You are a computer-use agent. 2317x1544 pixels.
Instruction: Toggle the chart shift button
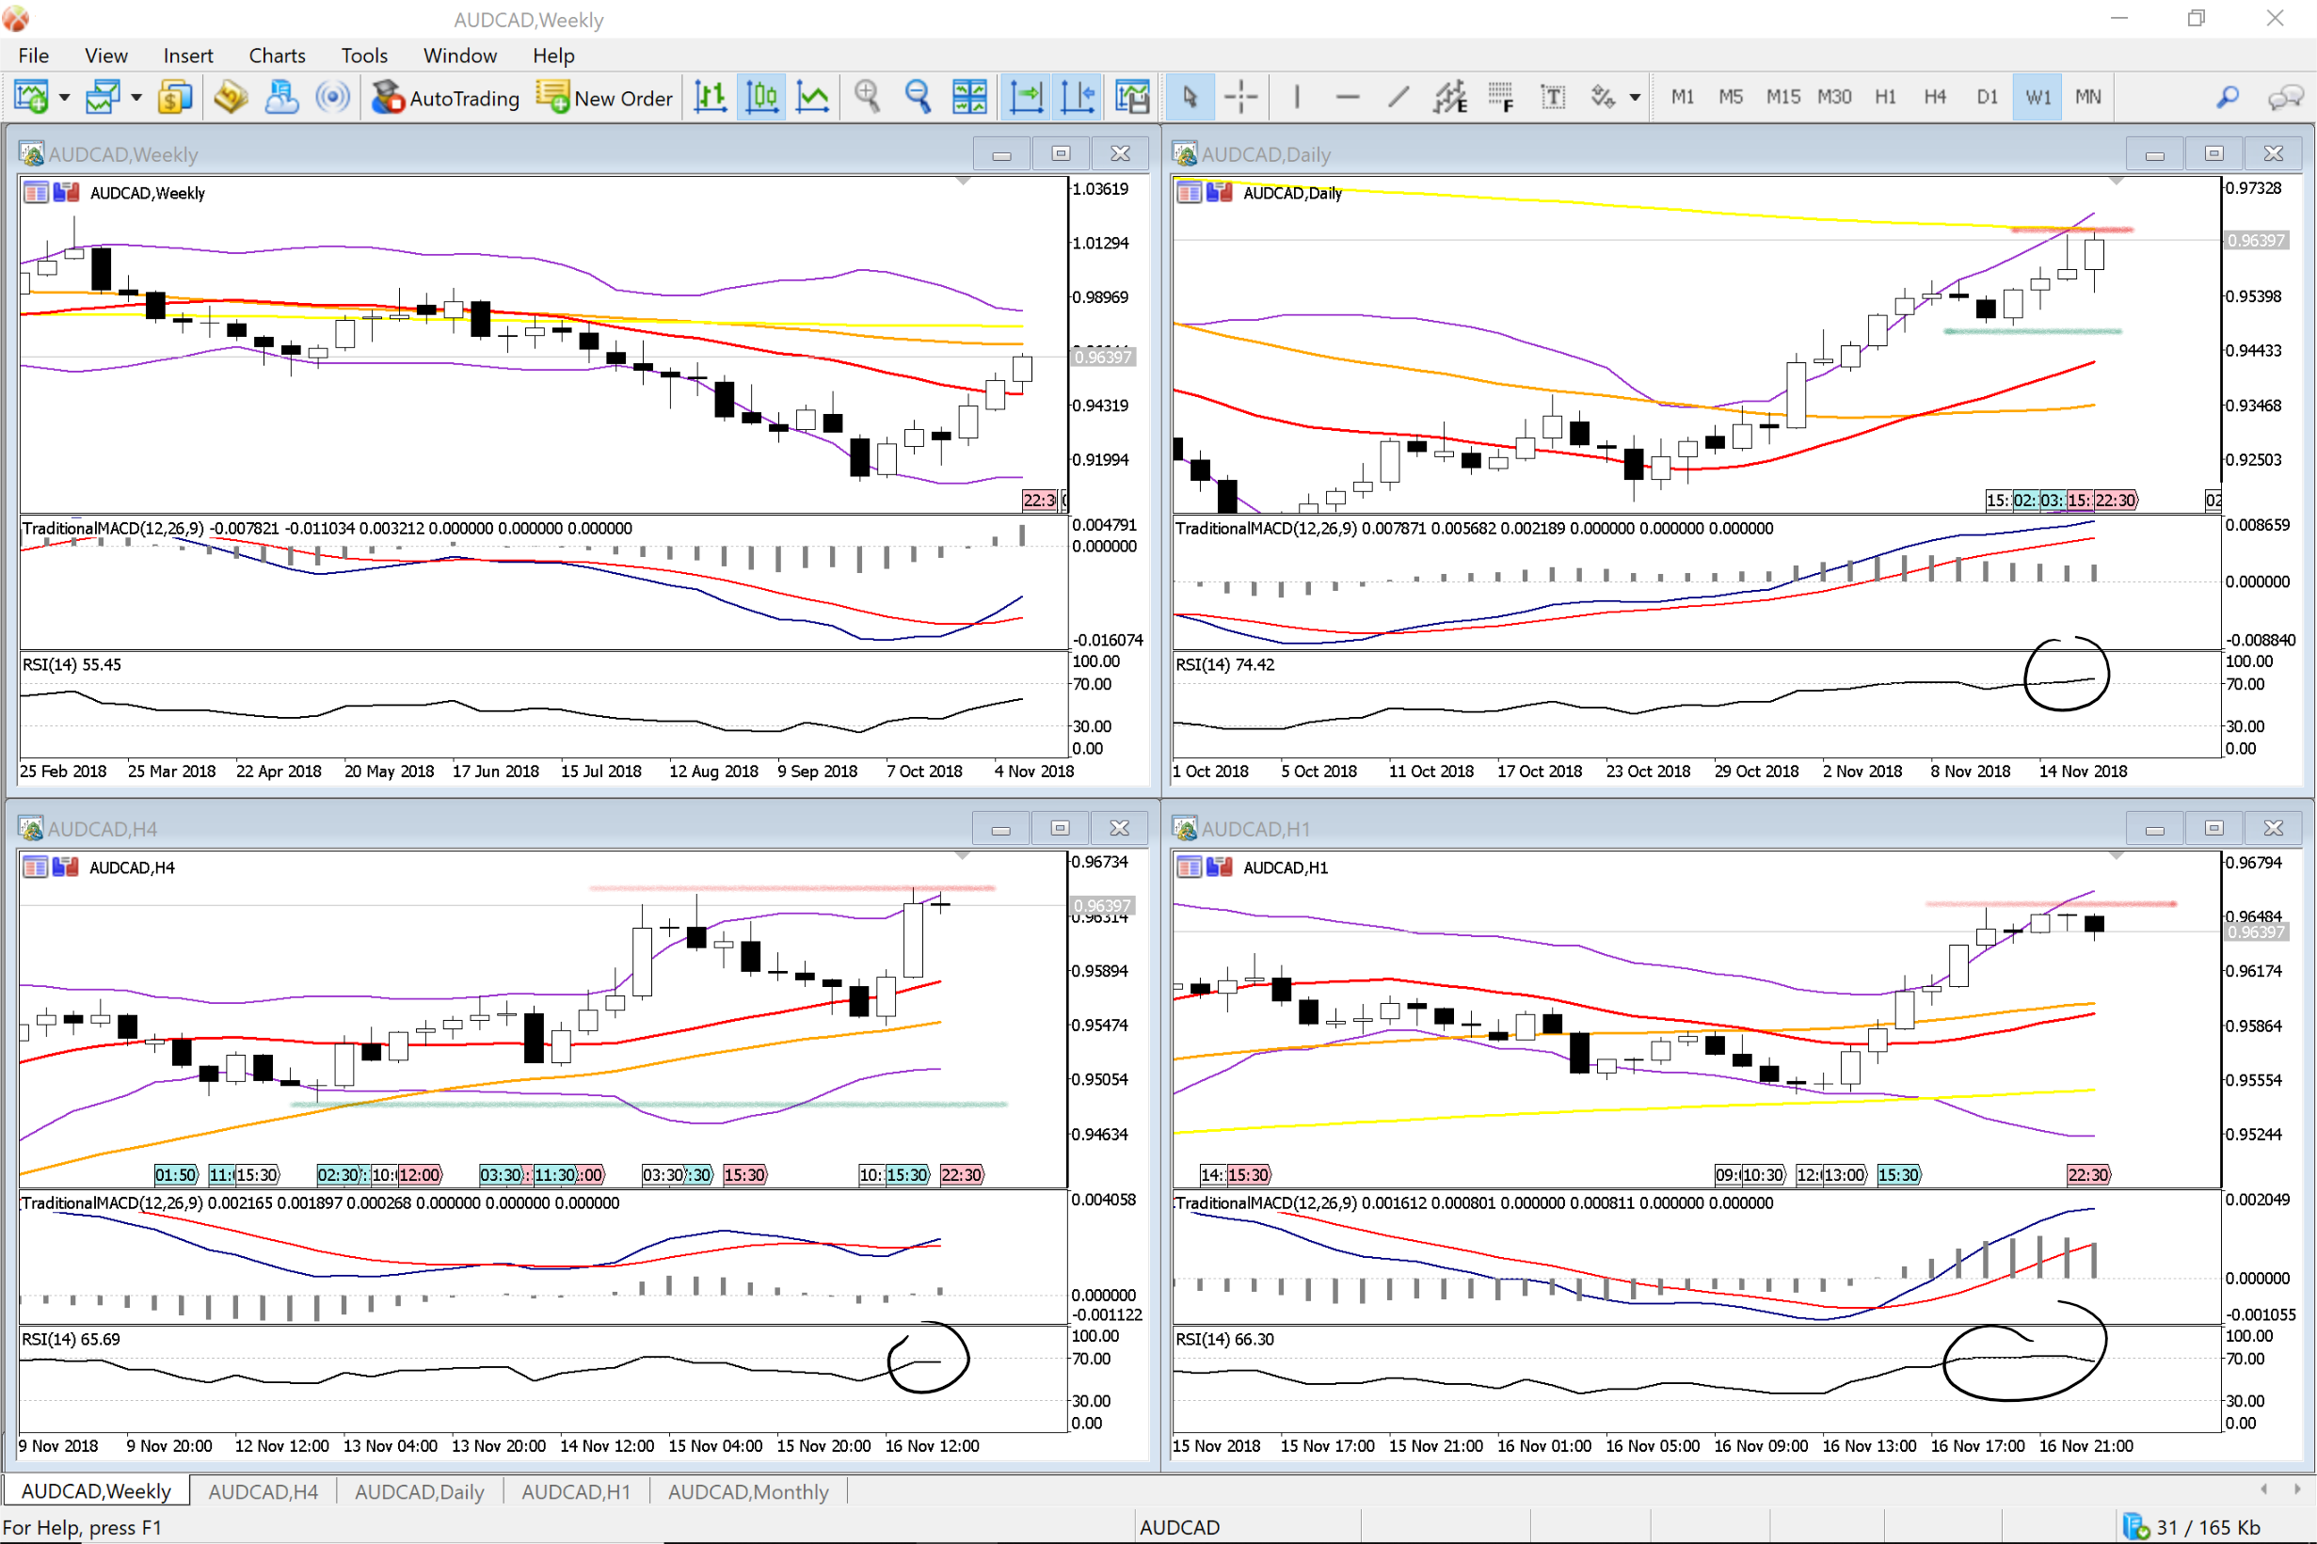tap(1079, 97)
